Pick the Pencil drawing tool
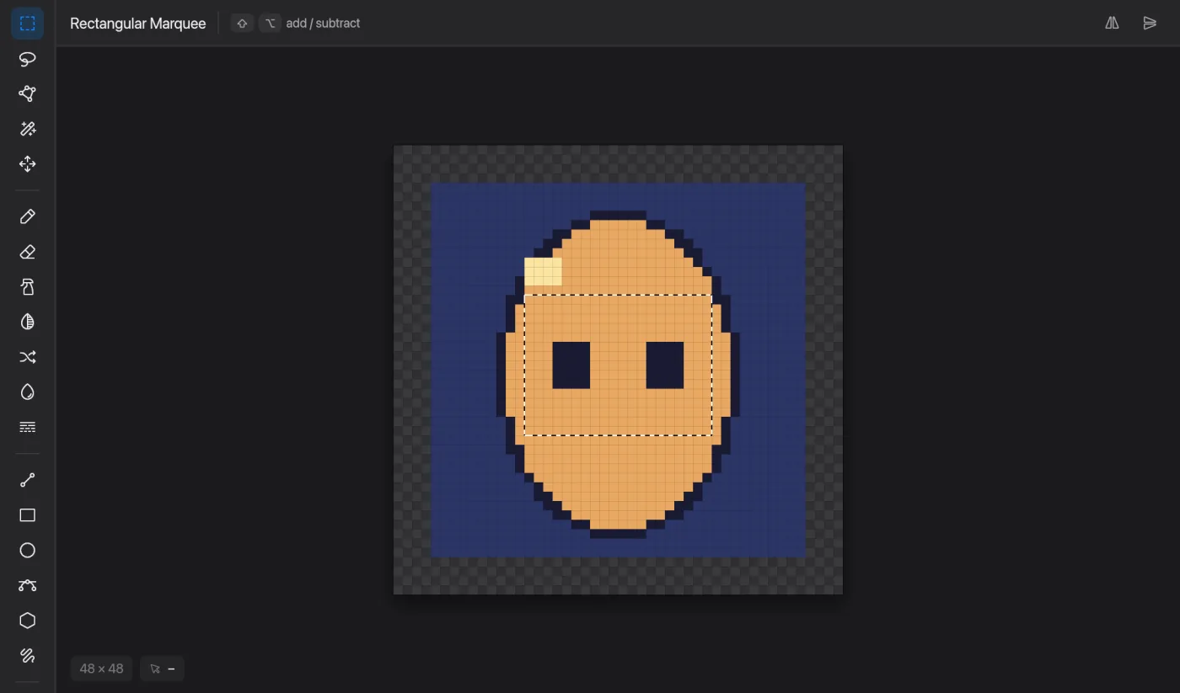Screen dimensions: 1180x693 pyautogui.click(x=28, y=217)
